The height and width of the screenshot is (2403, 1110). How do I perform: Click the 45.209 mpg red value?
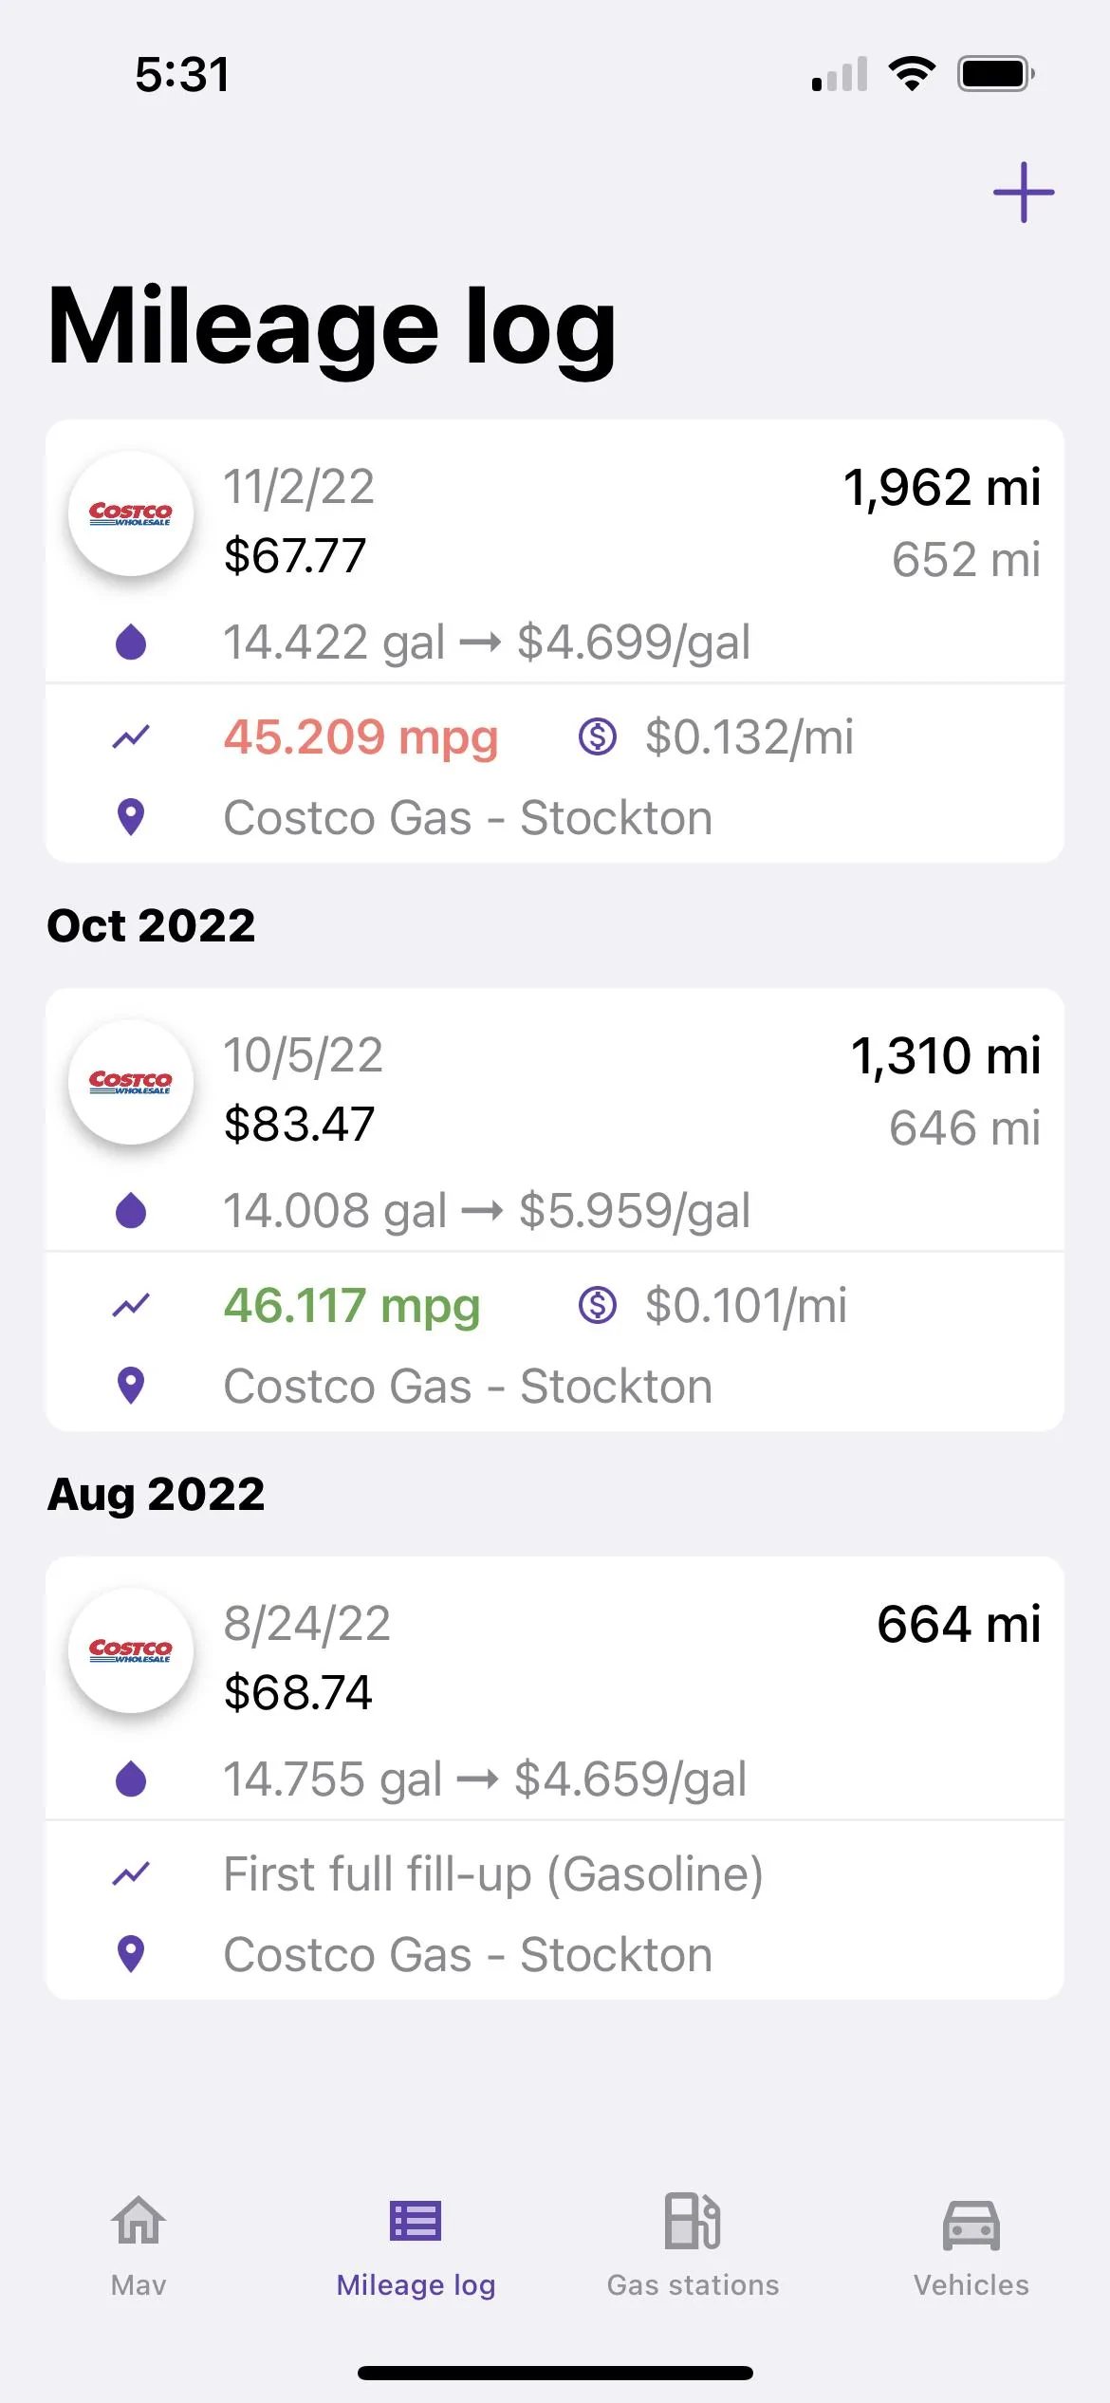(x=361, y=738)
